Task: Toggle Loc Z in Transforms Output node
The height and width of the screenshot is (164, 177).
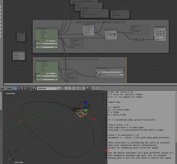Action: (164, 31)
